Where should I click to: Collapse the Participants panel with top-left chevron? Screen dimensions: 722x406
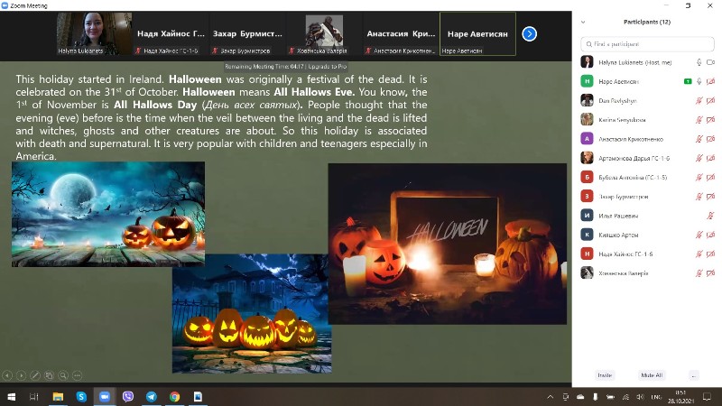(583, 22)
